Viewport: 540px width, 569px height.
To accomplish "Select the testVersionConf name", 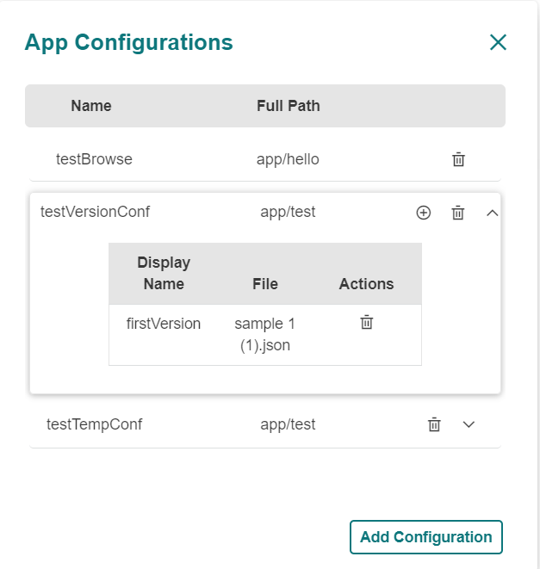I will 95,212.
